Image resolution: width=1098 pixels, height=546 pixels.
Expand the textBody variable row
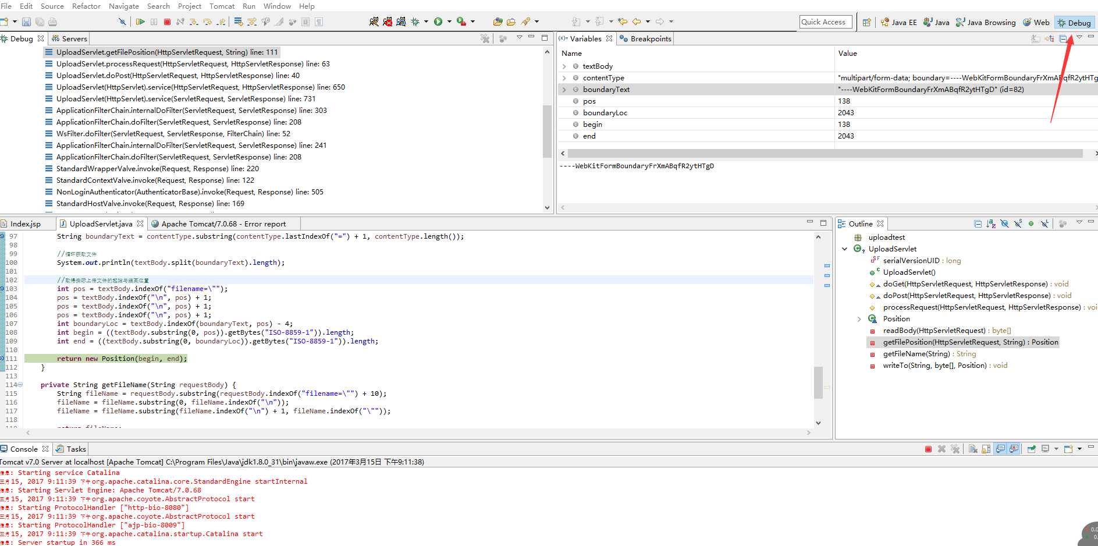564,66
